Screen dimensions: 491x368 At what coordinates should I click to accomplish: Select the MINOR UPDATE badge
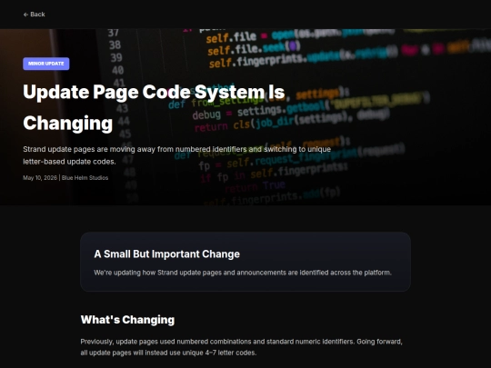click(x=46, y=64)
